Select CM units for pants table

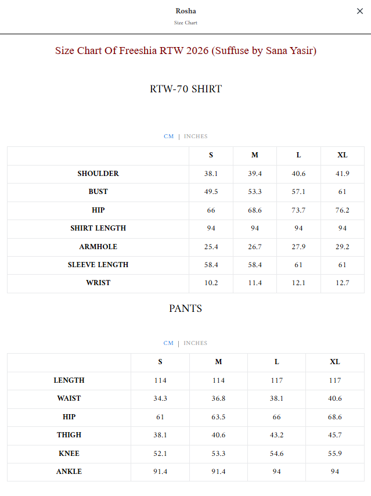point(168,343)
